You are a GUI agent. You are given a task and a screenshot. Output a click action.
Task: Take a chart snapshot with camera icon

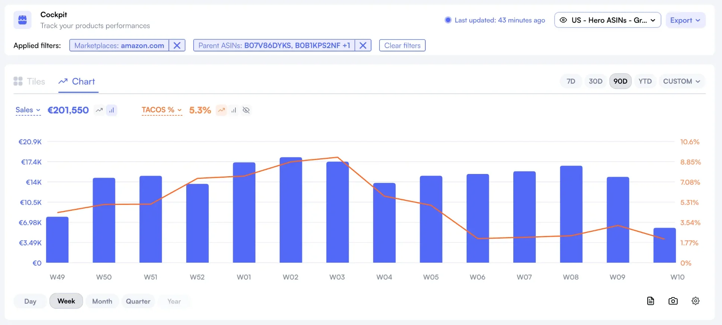[673, 301]
